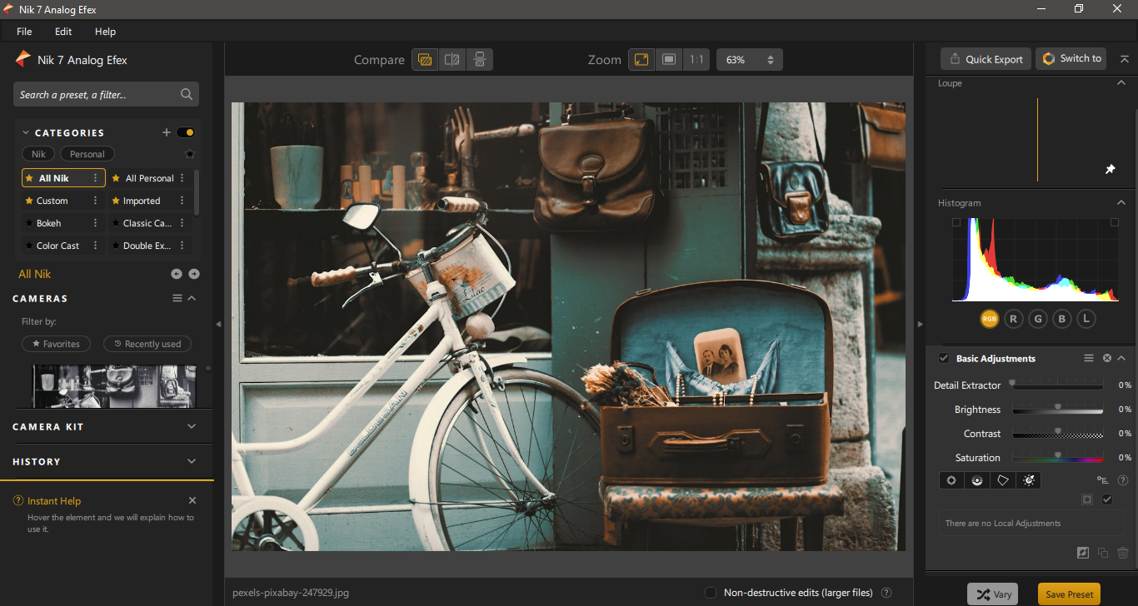Select the polygon local adjustment tool
Viewport: 1138px width, 606px height.
tap(1003, 480)
